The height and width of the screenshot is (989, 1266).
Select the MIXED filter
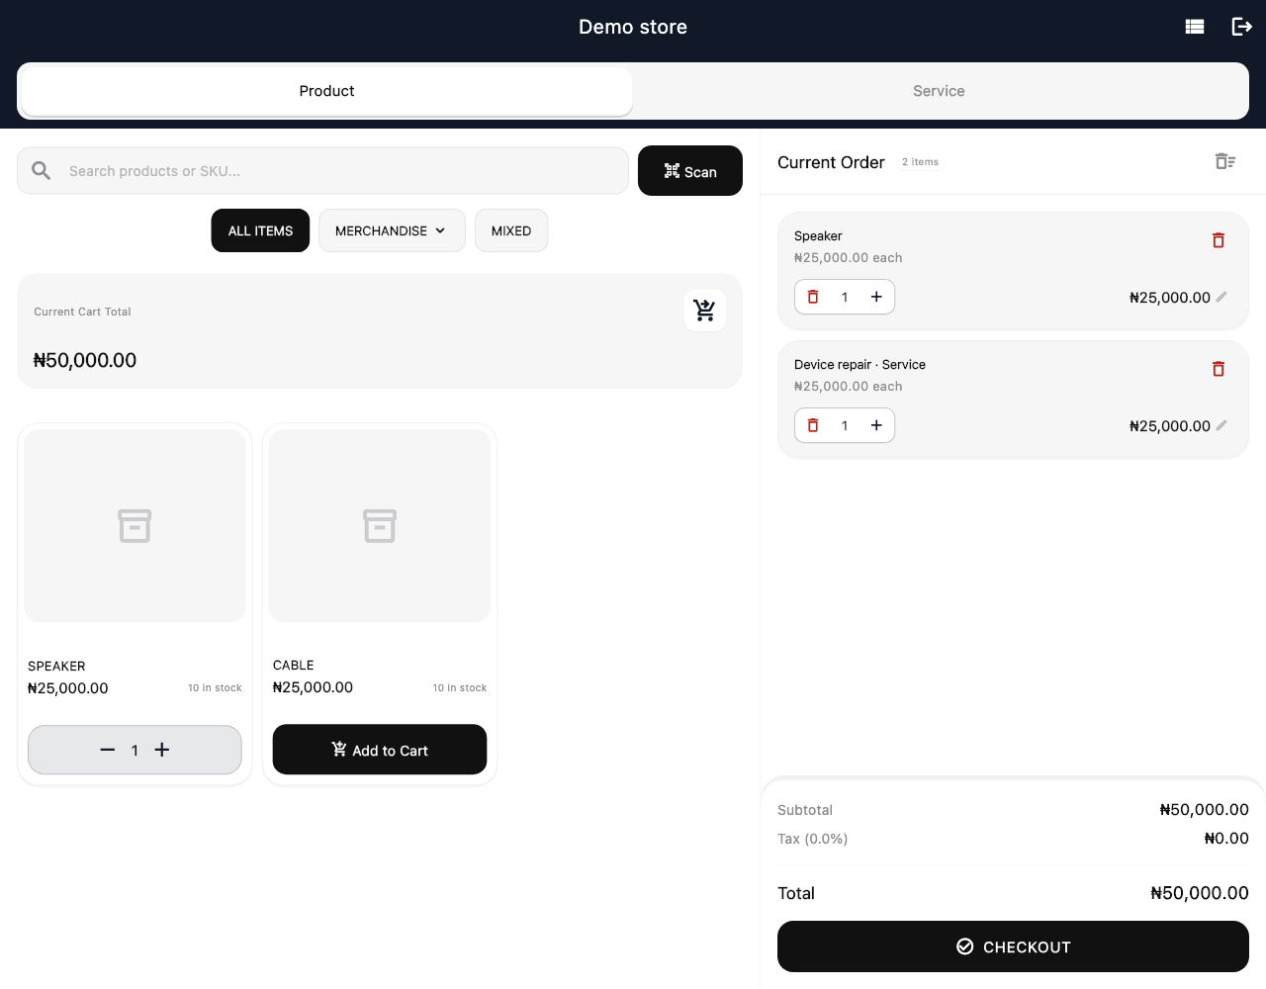pos(511,230)
